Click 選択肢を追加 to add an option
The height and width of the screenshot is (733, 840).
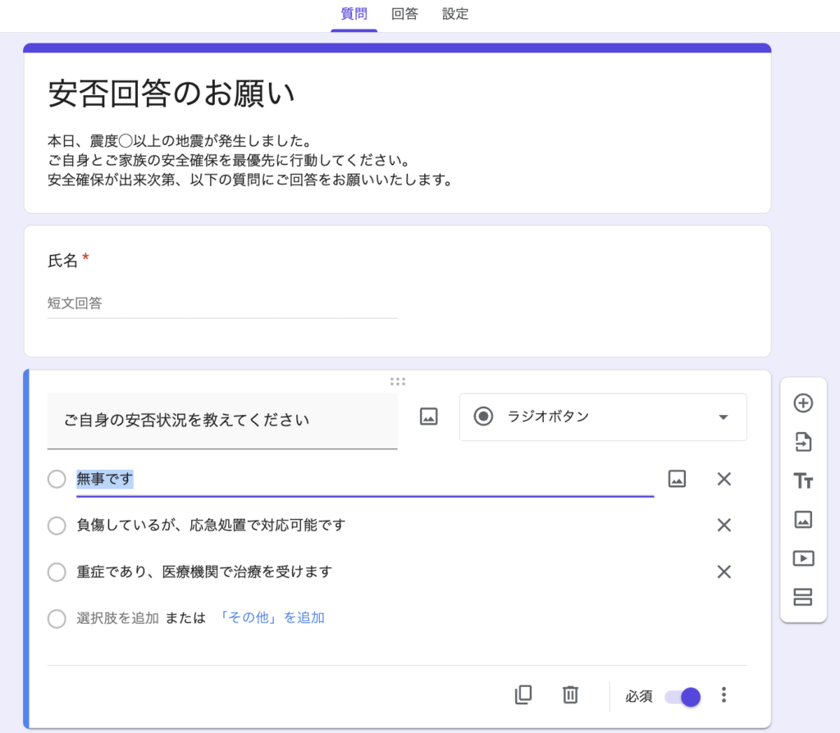point(118,618)
